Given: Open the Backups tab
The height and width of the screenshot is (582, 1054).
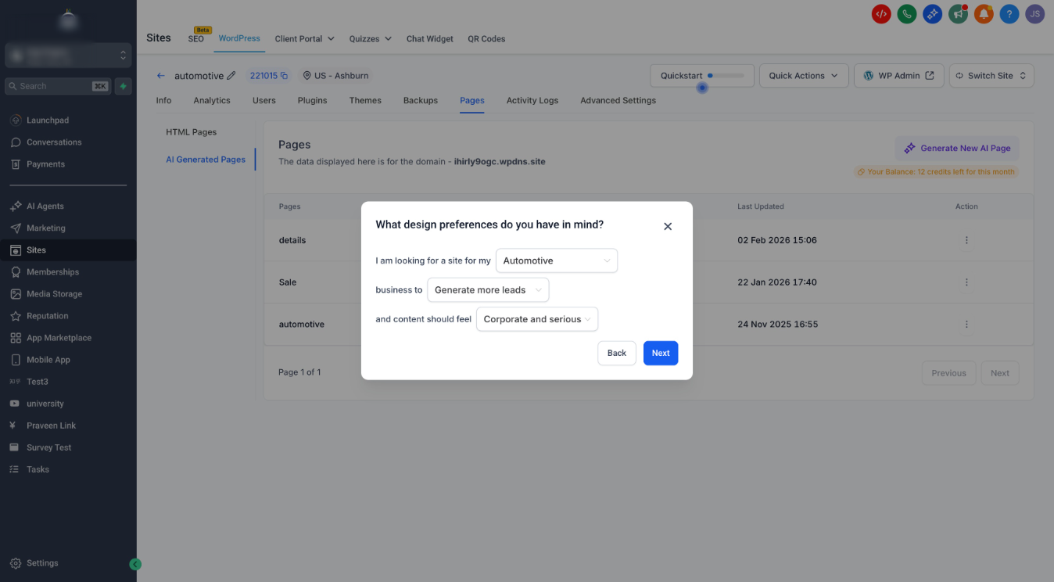Looking at the screenshot, I should [x=421, y=100].
